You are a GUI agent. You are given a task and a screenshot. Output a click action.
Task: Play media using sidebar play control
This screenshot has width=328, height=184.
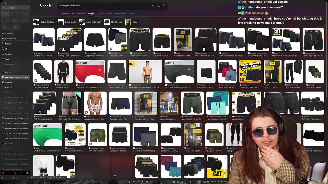[15, 173]
